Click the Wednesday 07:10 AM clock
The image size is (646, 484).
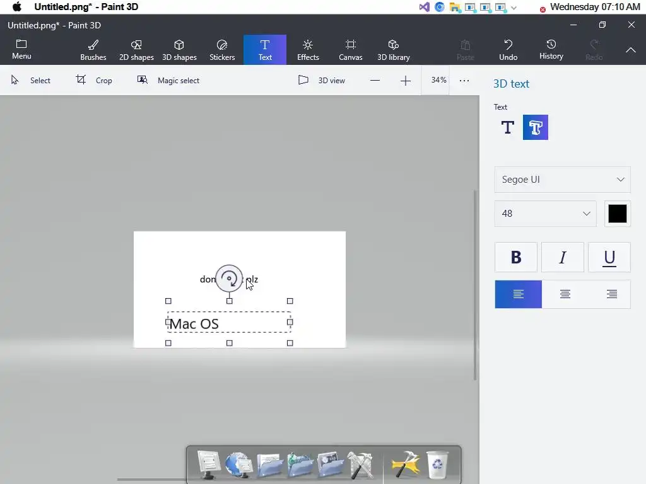pyautogui.click(x=595, y=7)
